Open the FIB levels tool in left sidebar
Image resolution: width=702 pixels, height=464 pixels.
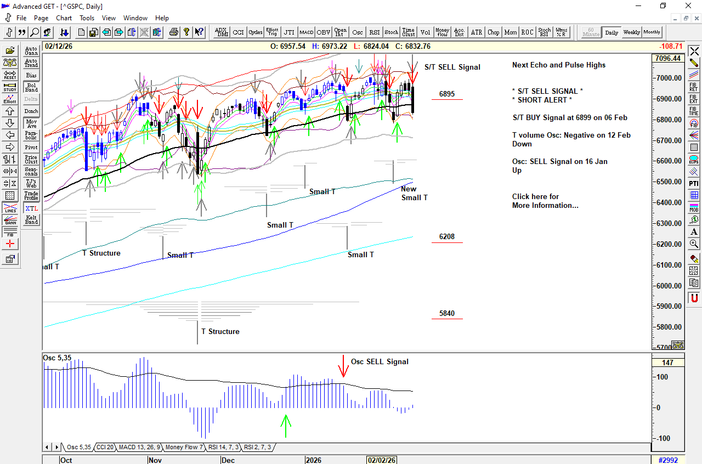click(x=10, y=233)
